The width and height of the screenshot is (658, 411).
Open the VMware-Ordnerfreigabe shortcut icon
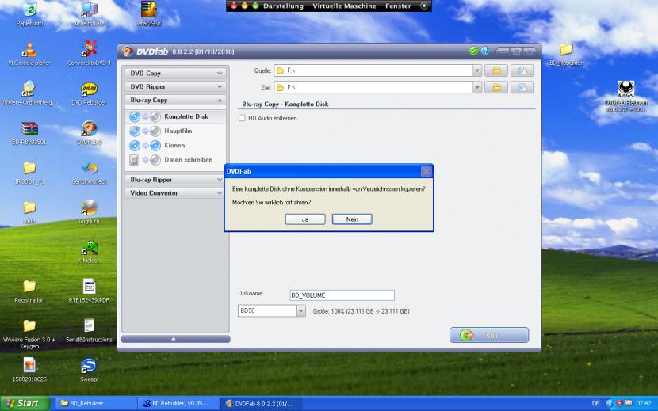coord(29,93)
